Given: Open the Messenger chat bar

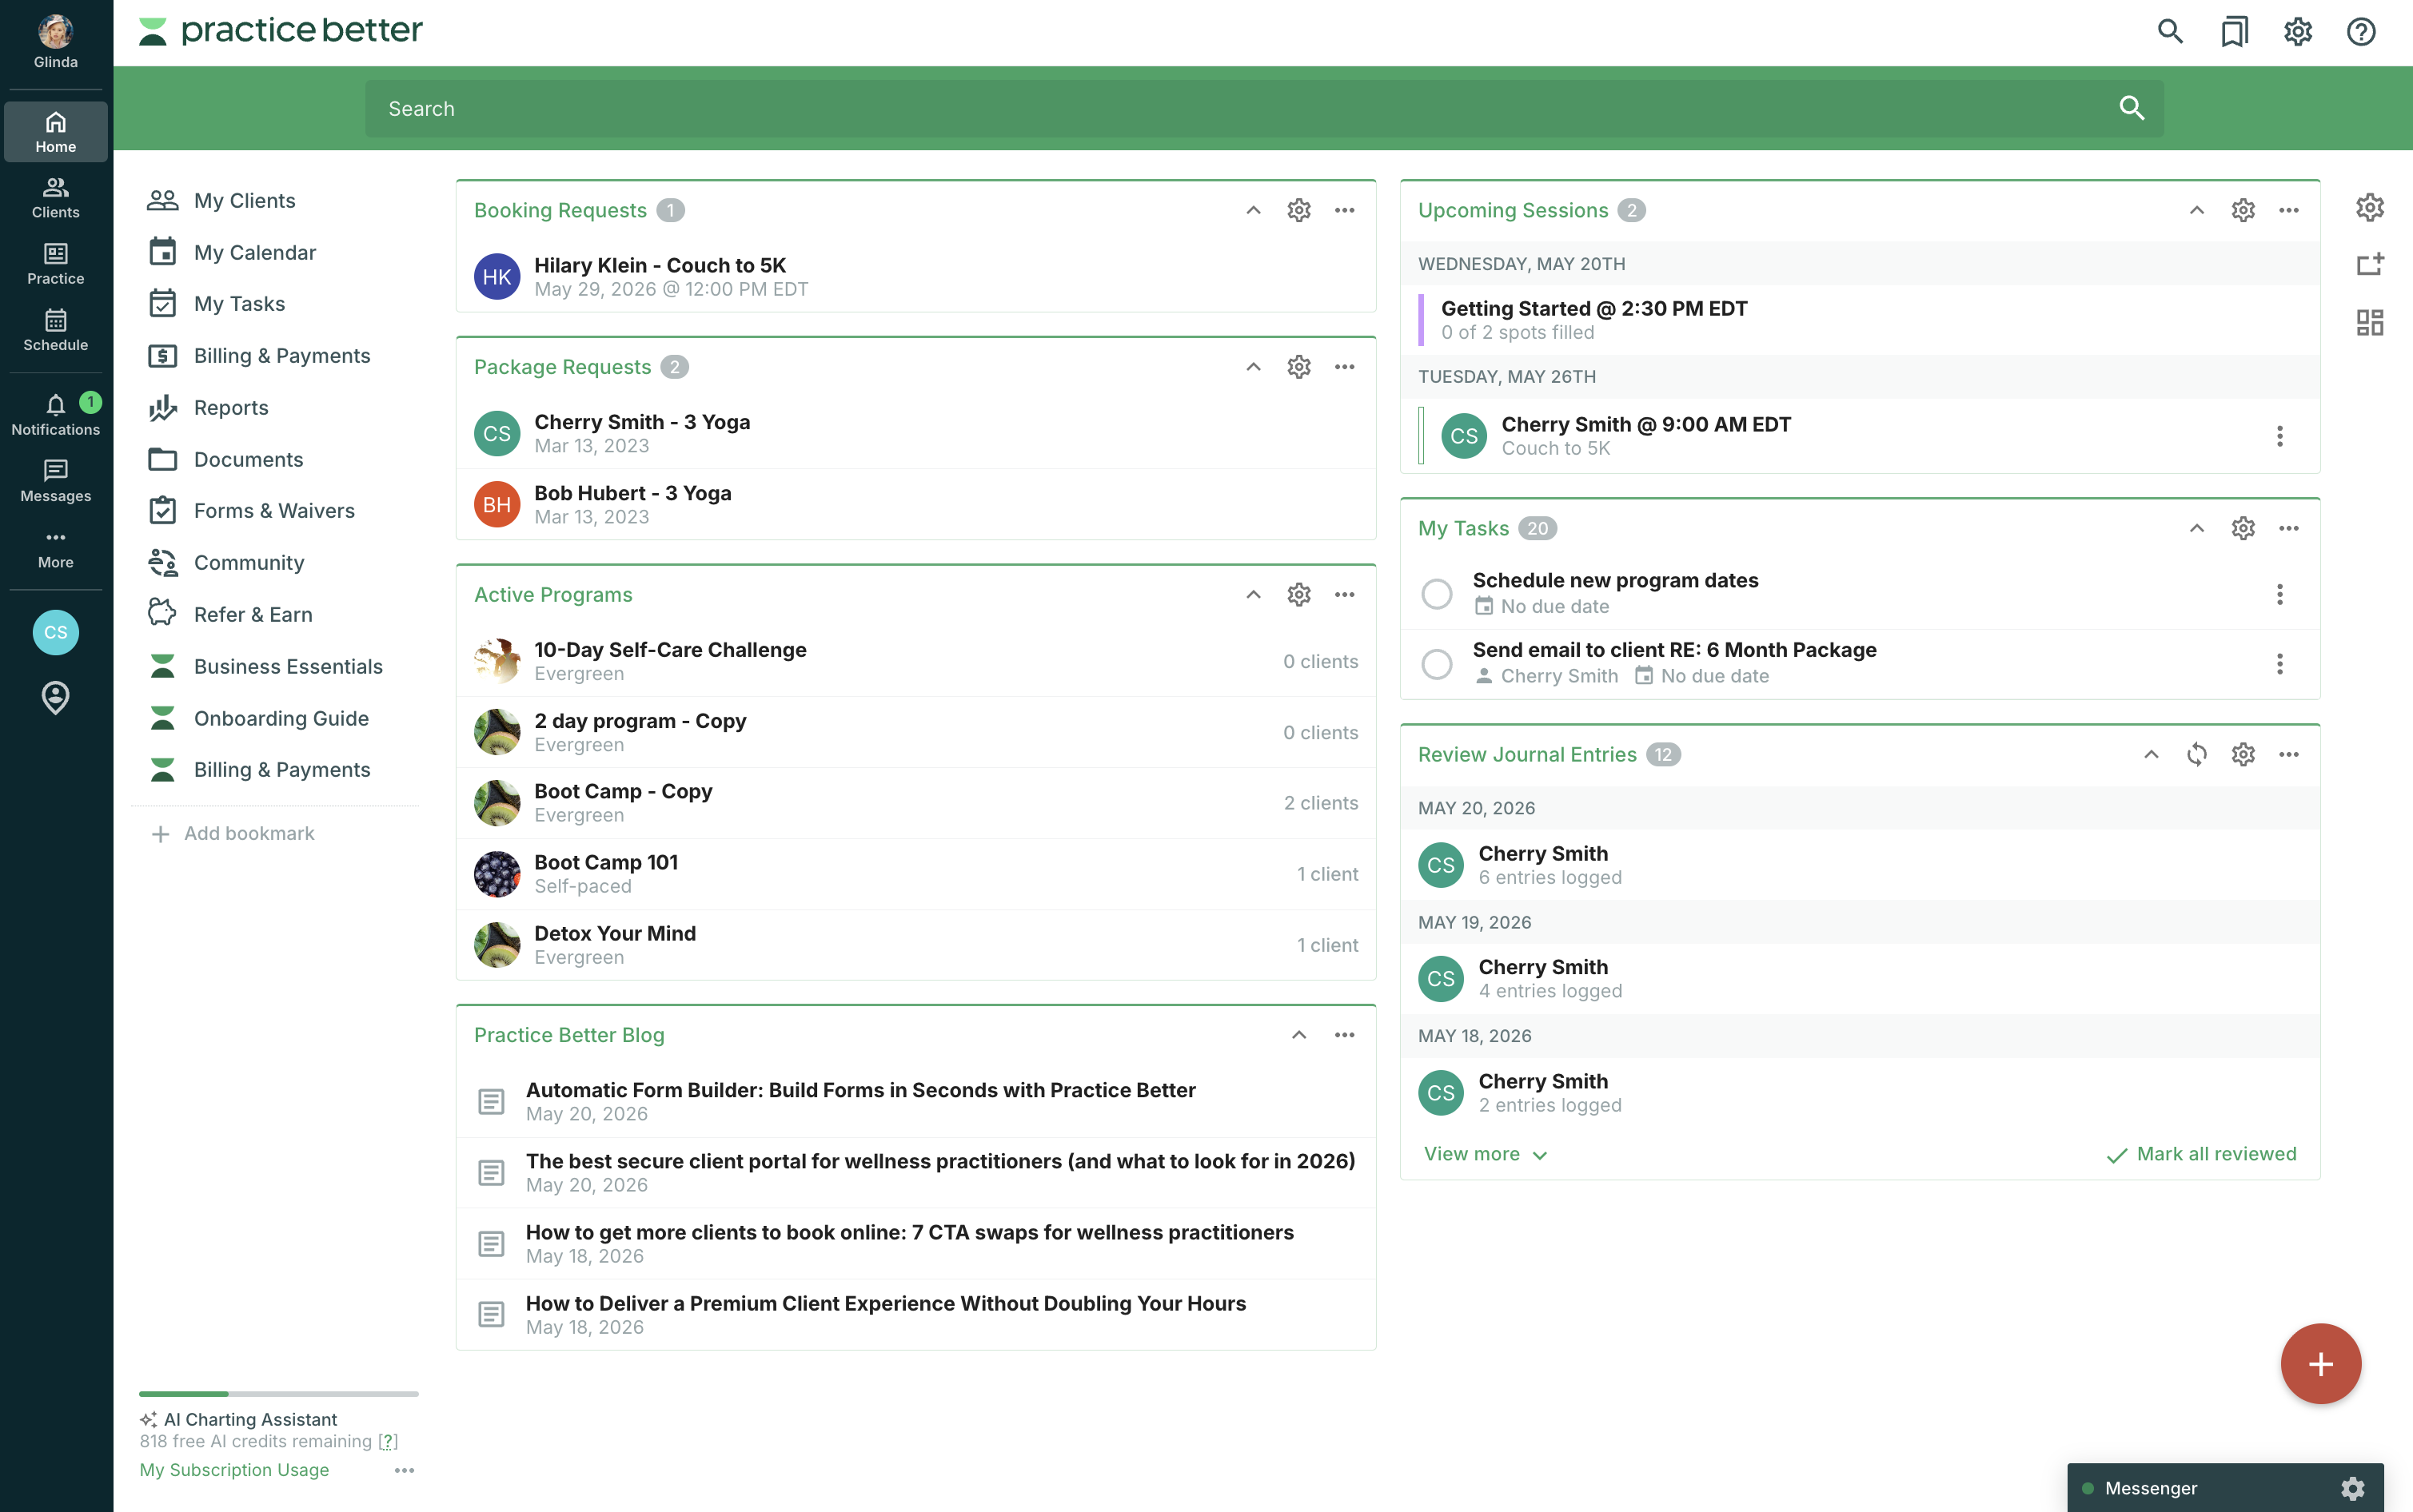Looking at the screenshot, I should 2226,1488.
